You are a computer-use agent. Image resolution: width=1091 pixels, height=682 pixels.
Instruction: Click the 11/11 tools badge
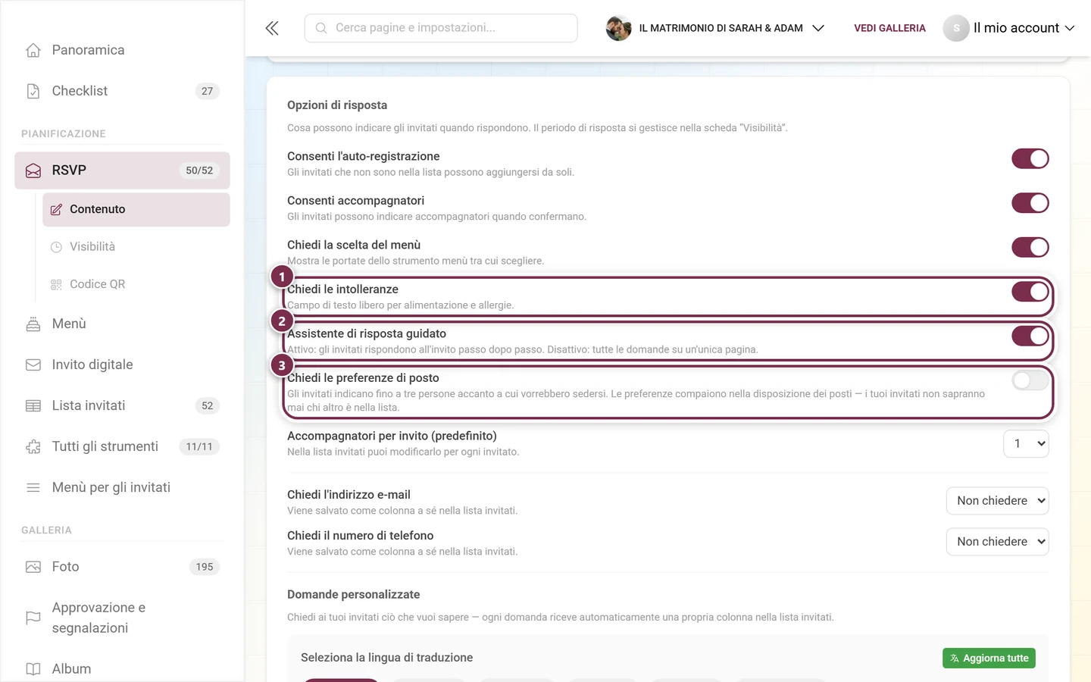199,446
